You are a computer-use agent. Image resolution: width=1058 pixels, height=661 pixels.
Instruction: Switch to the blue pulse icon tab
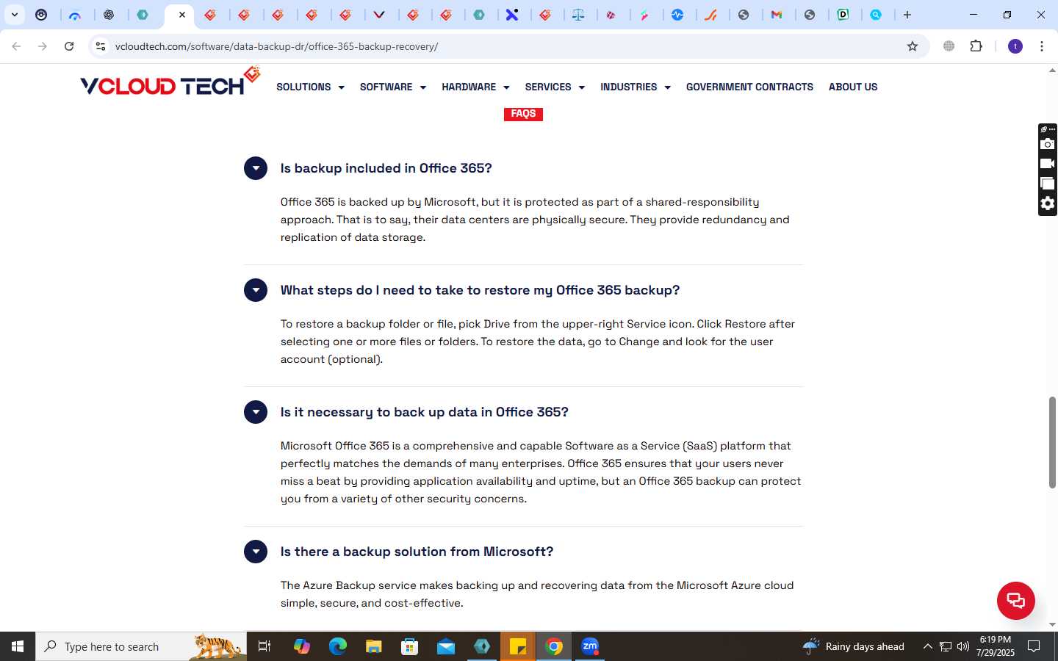(678, 15)
